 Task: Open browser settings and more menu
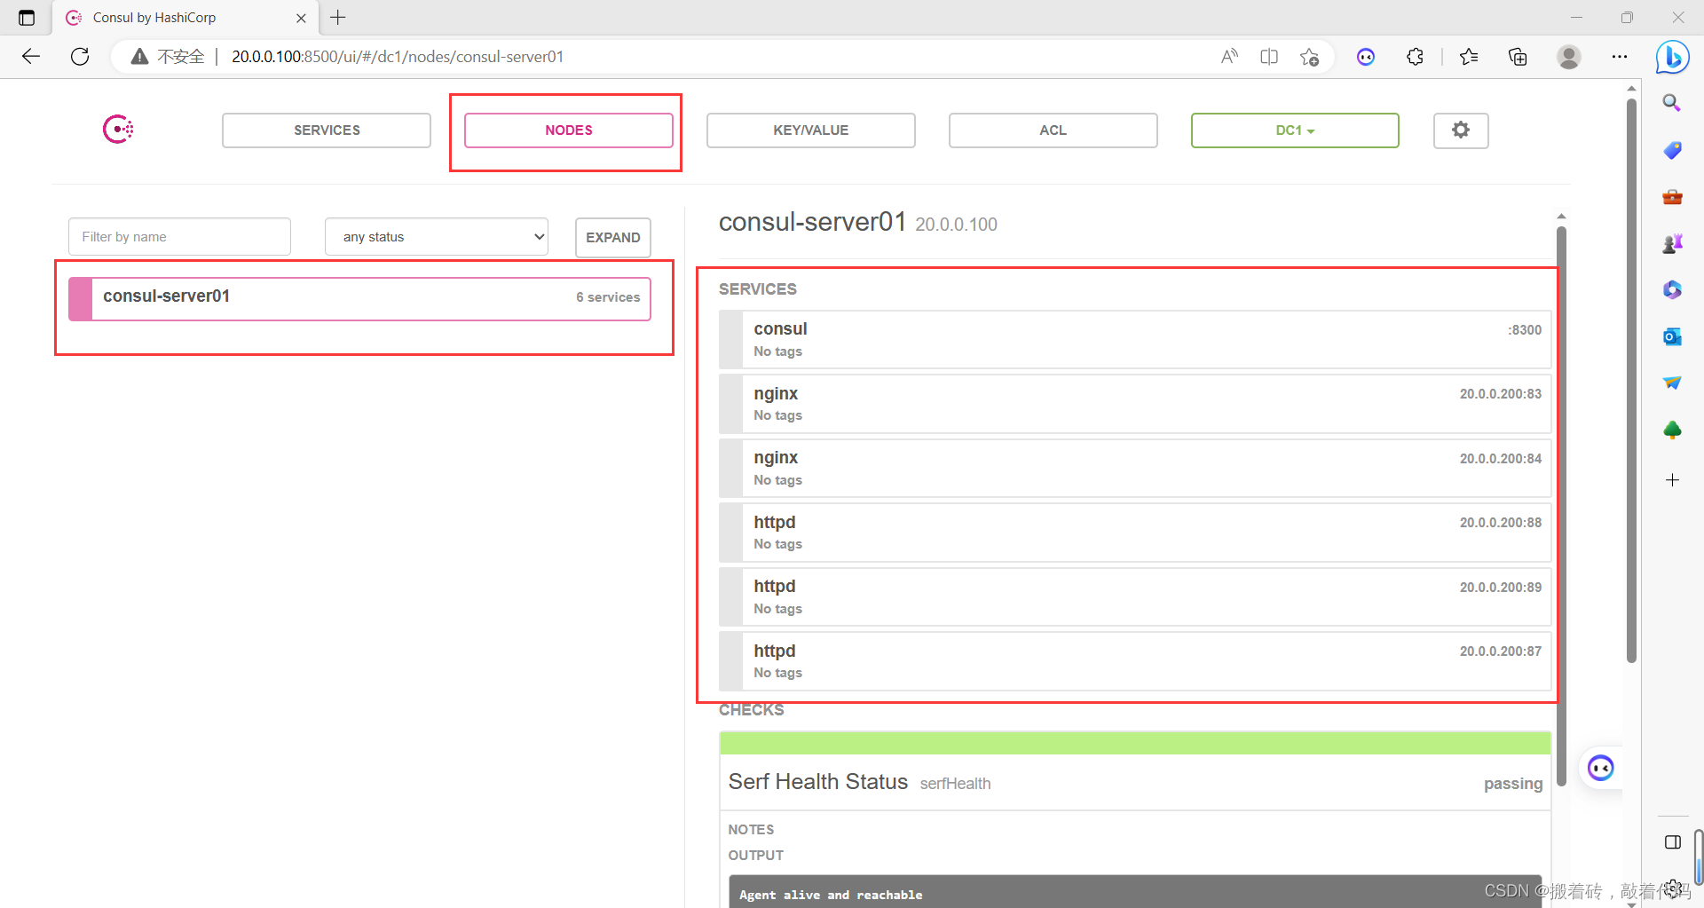[x=1620, y=57]
